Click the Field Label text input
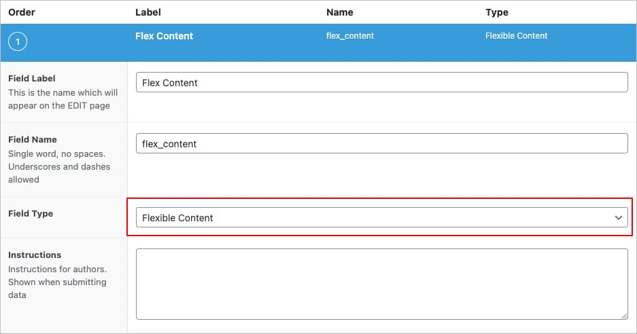Screen dimensions: 637x334 tap(382, 82)
